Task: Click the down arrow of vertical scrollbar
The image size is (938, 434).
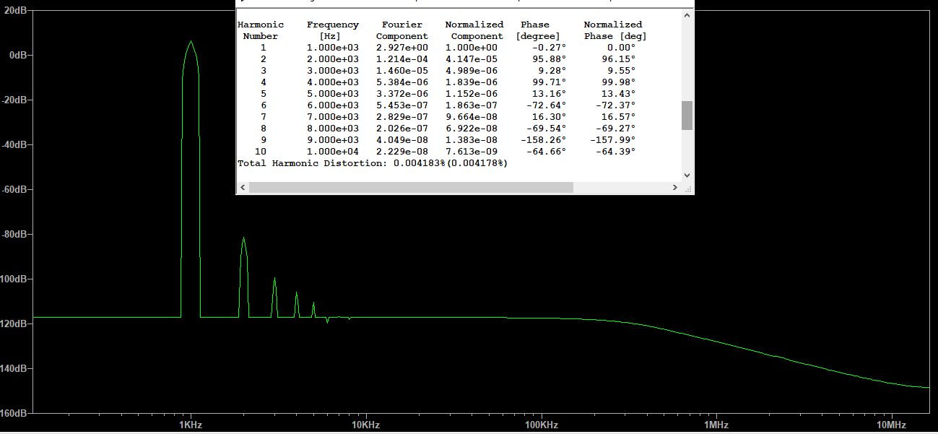Action: [x=687, y=175]
